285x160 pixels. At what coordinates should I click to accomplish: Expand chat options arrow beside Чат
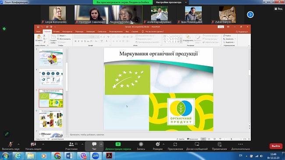(x=101, y=144)
